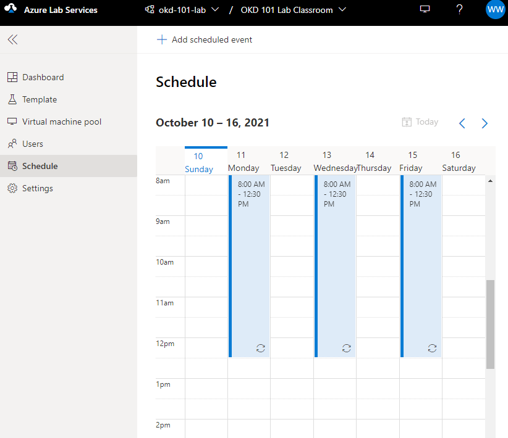The image size is (508, 438).
Task: Click the 12pm time label
Action: pos(165,344)
